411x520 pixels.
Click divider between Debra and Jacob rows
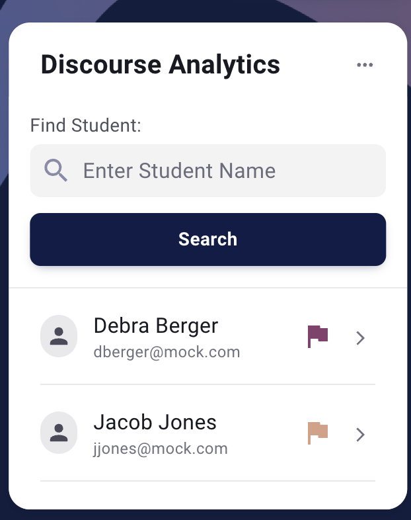tap(207, 384)
